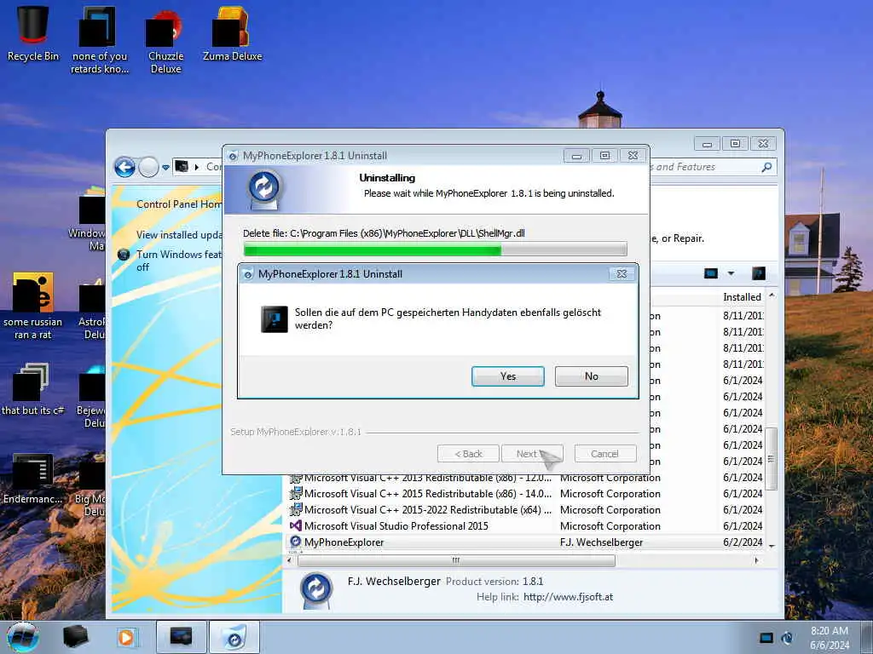This screenshot has height=654, width=873.
Task: Click scroll left arrow of programs list
Action: click(x=290, y=560)
